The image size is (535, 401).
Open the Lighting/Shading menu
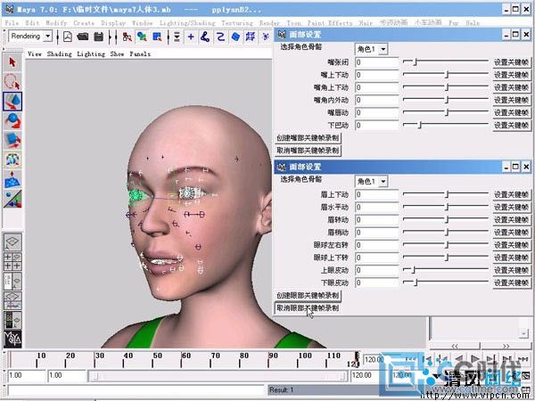[187, 23]
